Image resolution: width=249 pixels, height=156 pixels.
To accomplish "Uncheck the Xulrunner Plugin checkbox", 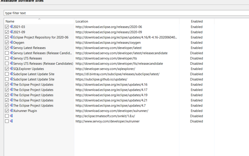I will point(7,111).
